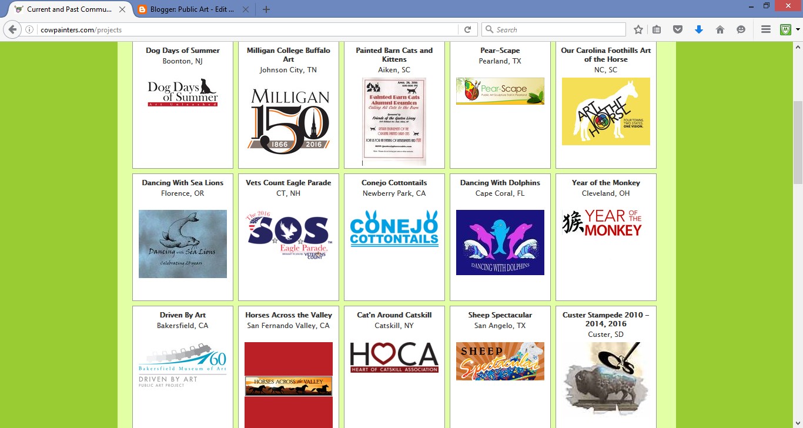
Task: Open Milligan College Buffalo Art title link
Action: (289, 55)
